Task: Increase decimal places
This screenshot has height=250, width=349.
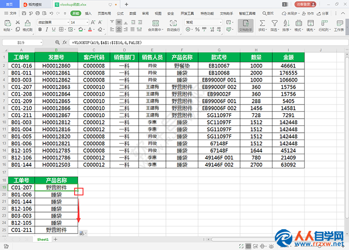Action: coord(212,29)
